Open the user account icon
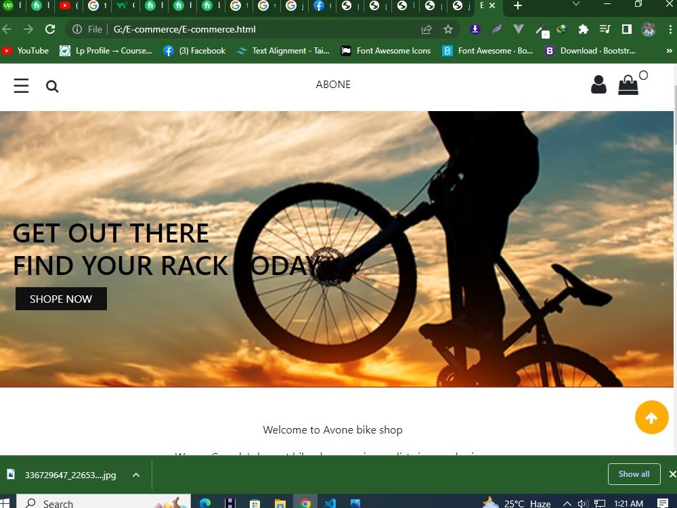 point(598,85)
